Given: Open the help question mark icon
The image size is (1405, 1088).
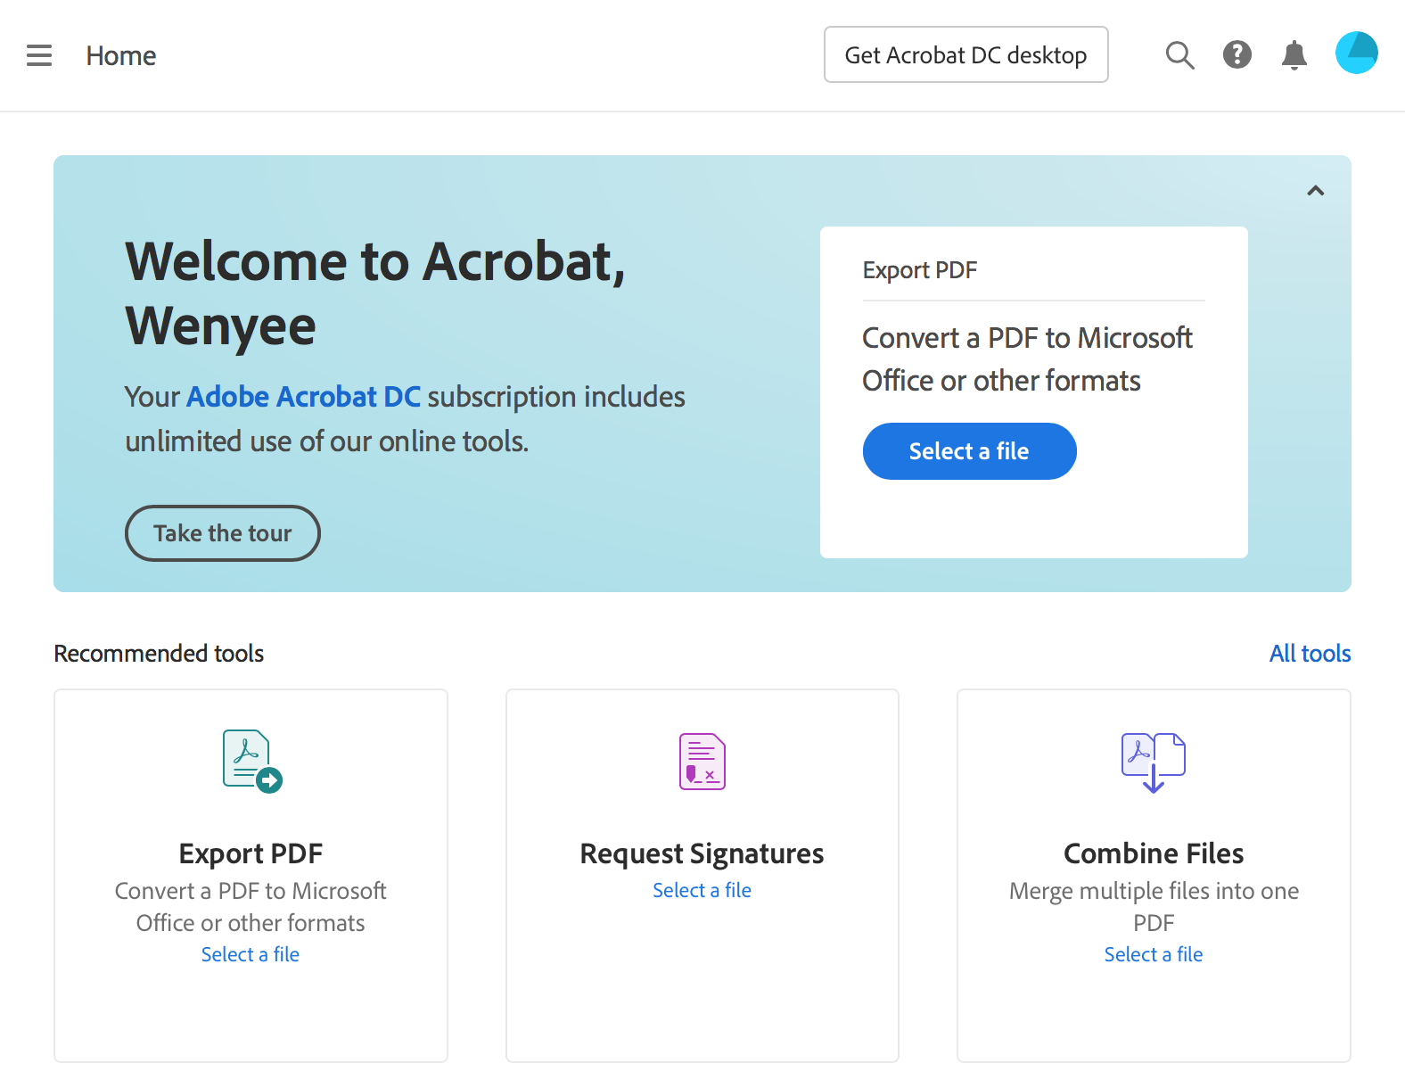Looking at the screenshot, I should coord(1237,55).
